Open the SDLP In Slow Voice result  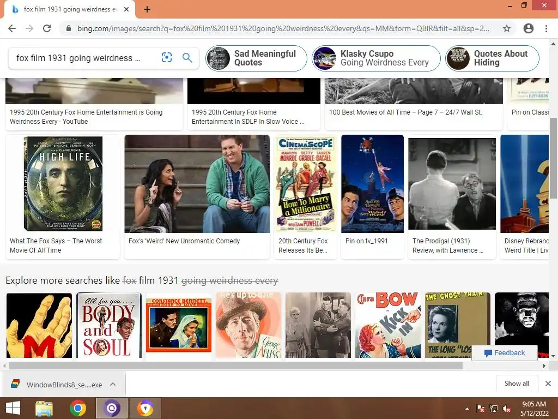pos(248,117)
